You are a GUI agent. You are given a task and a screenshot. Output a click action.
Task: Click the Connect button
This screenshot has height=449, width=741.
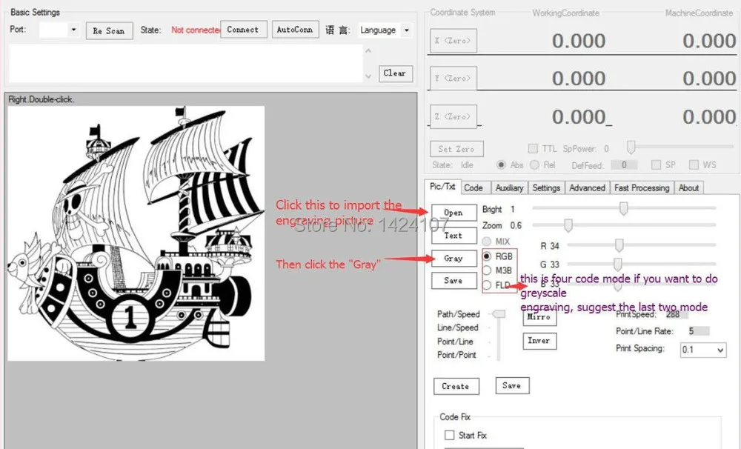coord(243,30)
